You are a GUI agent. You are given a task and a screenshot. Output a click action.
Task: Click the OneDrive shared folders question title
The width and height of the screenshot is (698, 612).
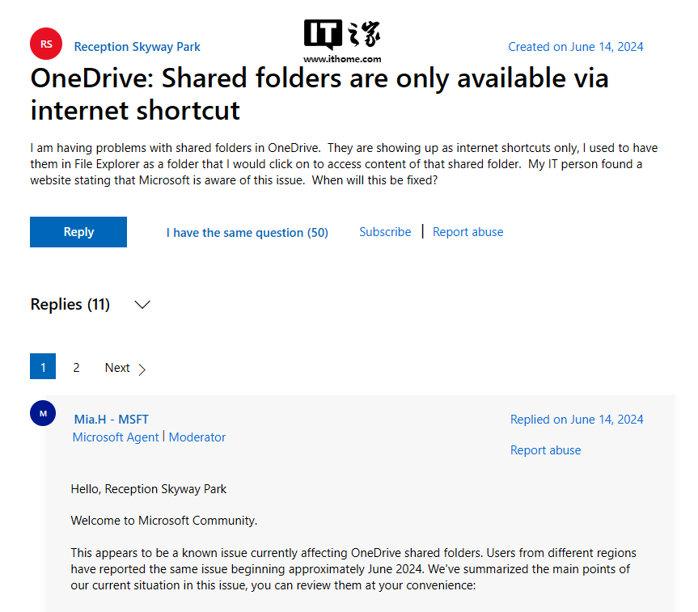click(319, 94)
